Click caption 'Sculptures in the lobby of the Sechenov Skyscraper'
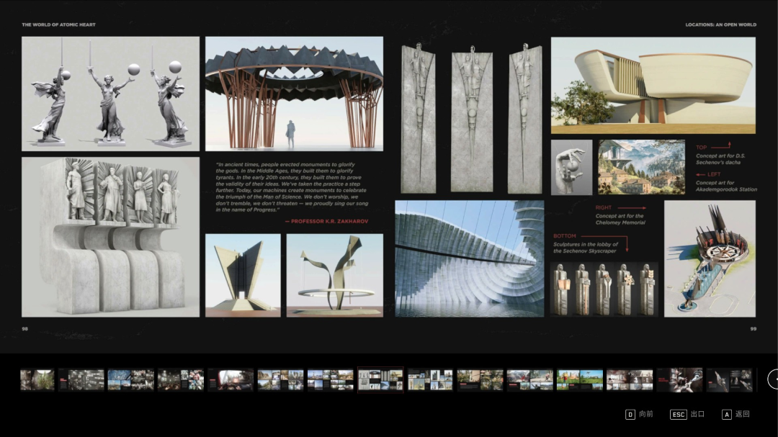The height and width of the screenshot is (437, 778). pos(586,248)
